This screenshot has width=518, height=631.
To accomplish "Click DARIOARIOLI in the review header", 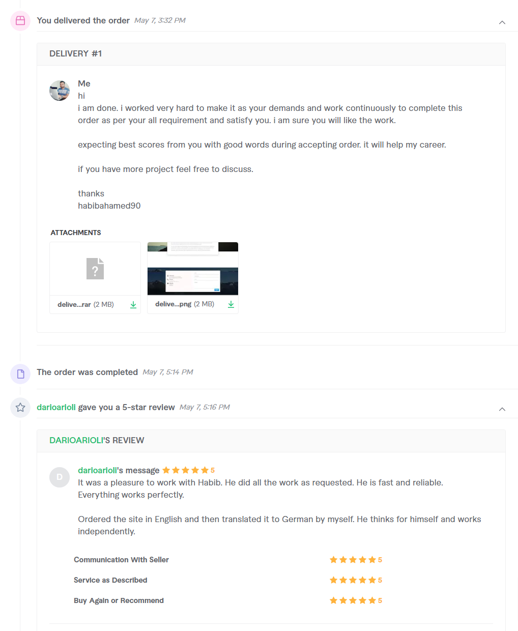I will tap(75, 440).
